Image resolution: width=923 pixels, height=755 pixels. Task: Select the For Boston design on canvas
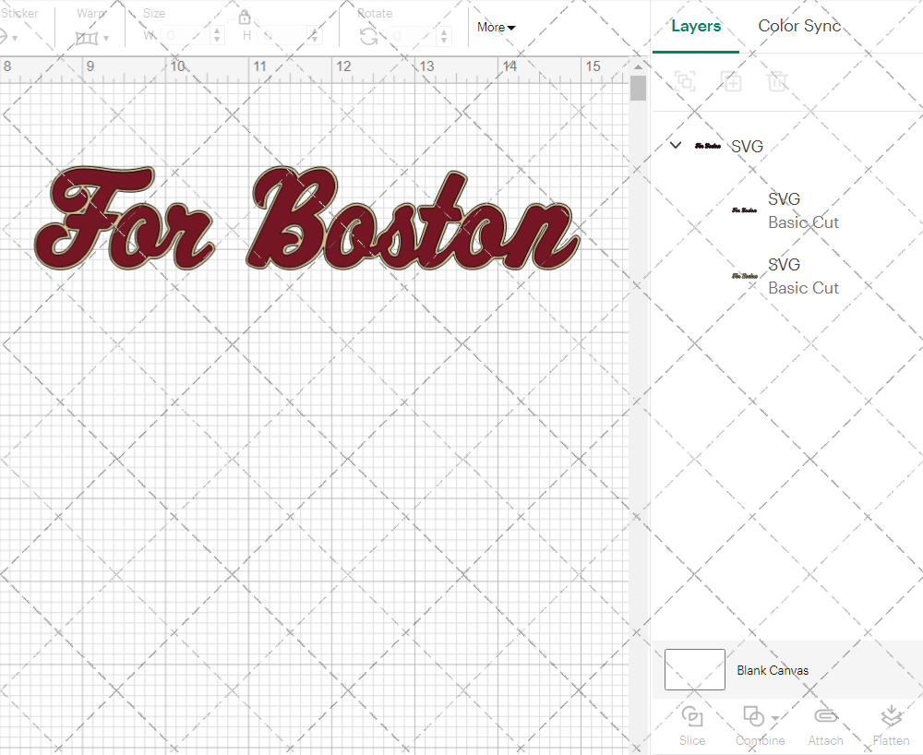click(x=307, y=219)
